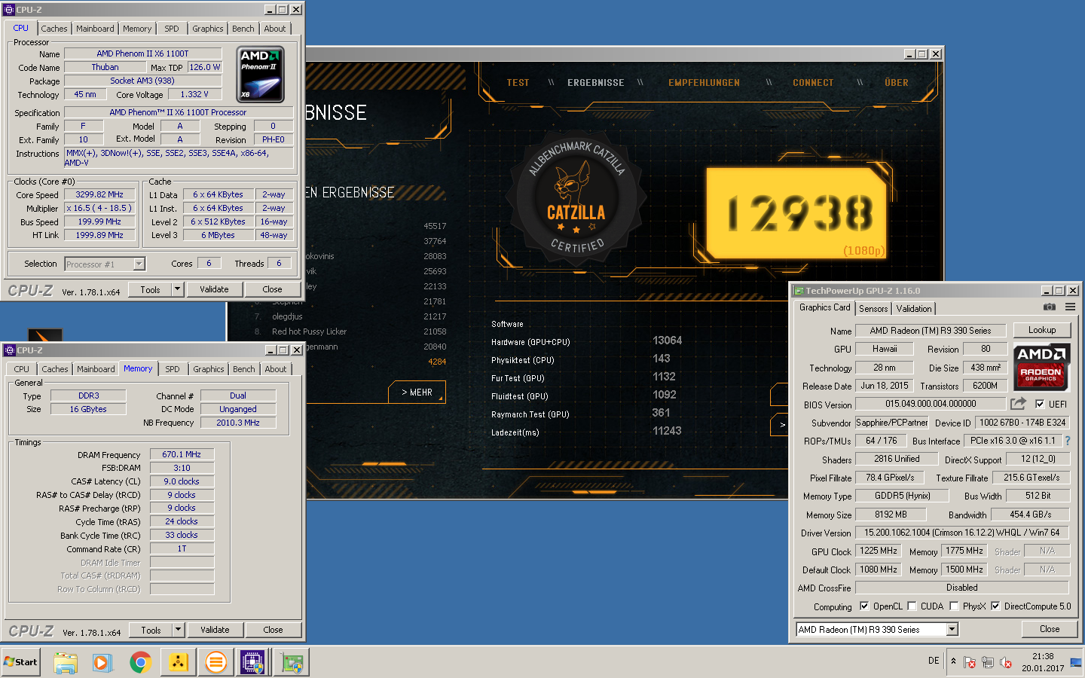1085x678 pixels.
Task: Open the Graphics tab in the CPU-Z Memory window
Action: click(x=208, y=369)
